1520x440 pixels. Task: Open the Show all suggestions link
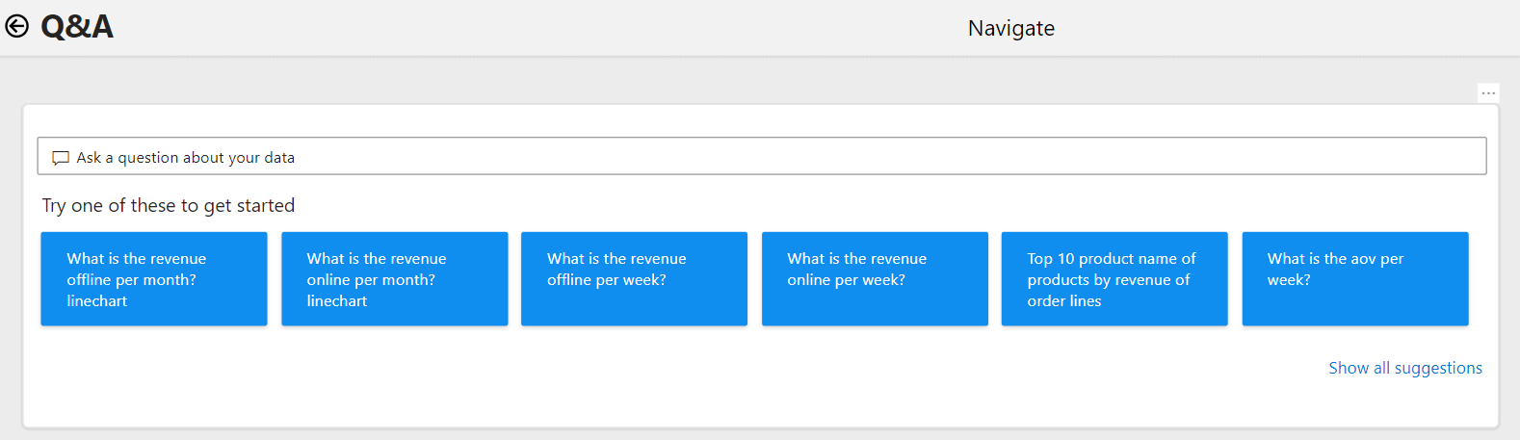[x=1405, y=368]
